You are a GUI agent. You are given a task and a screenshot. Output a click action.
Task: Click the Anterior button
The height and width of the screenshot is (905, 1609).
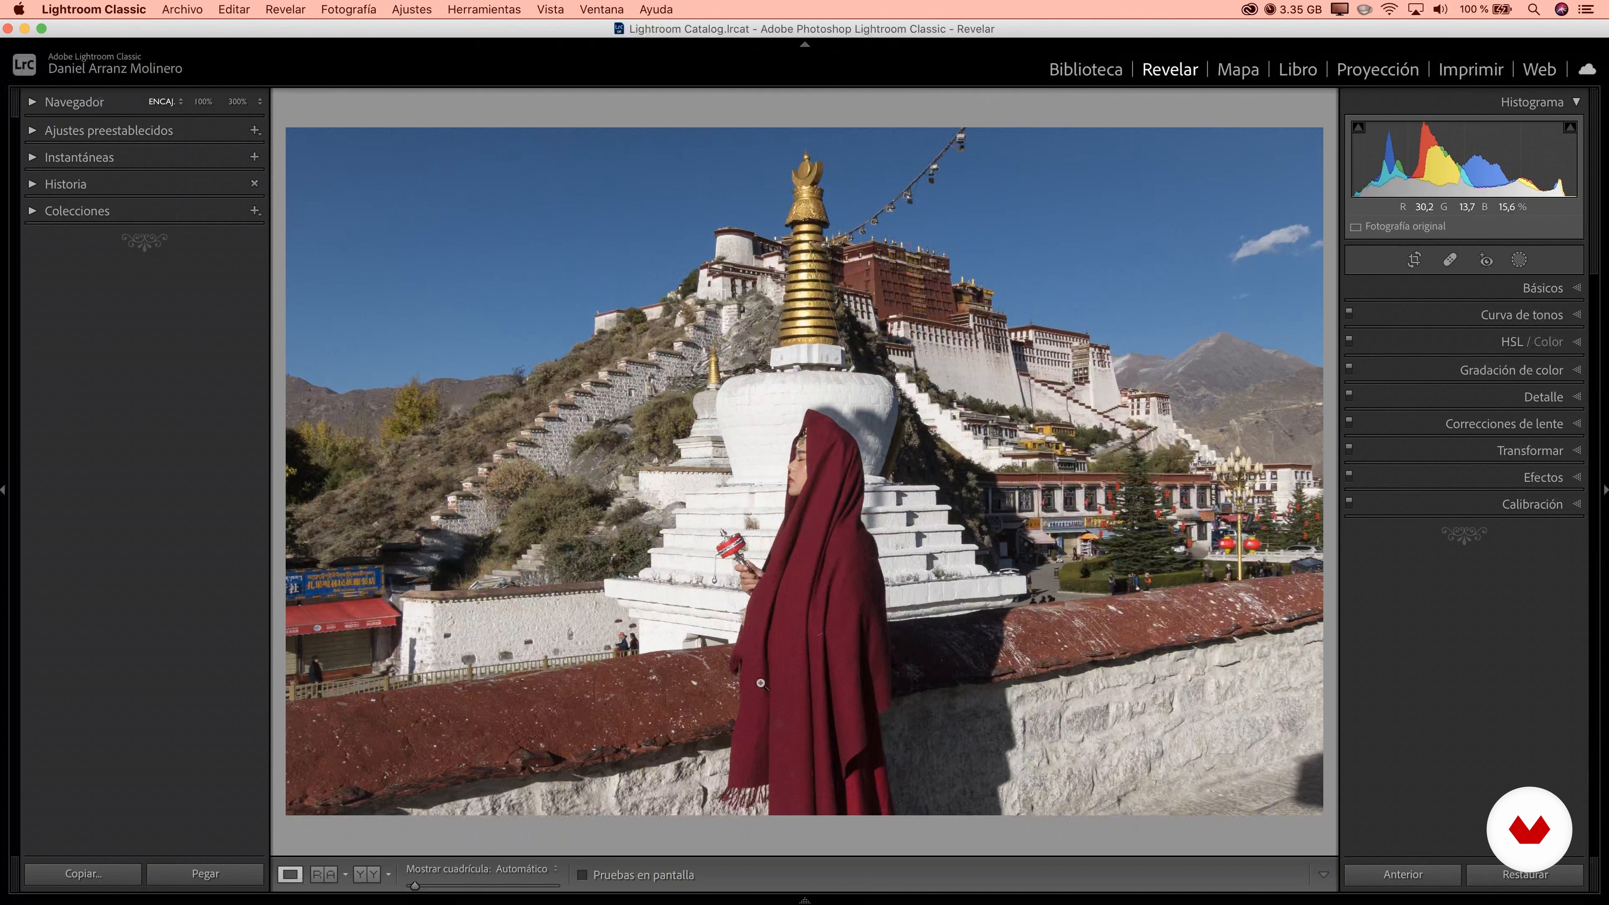click(x=1402, y=874)
